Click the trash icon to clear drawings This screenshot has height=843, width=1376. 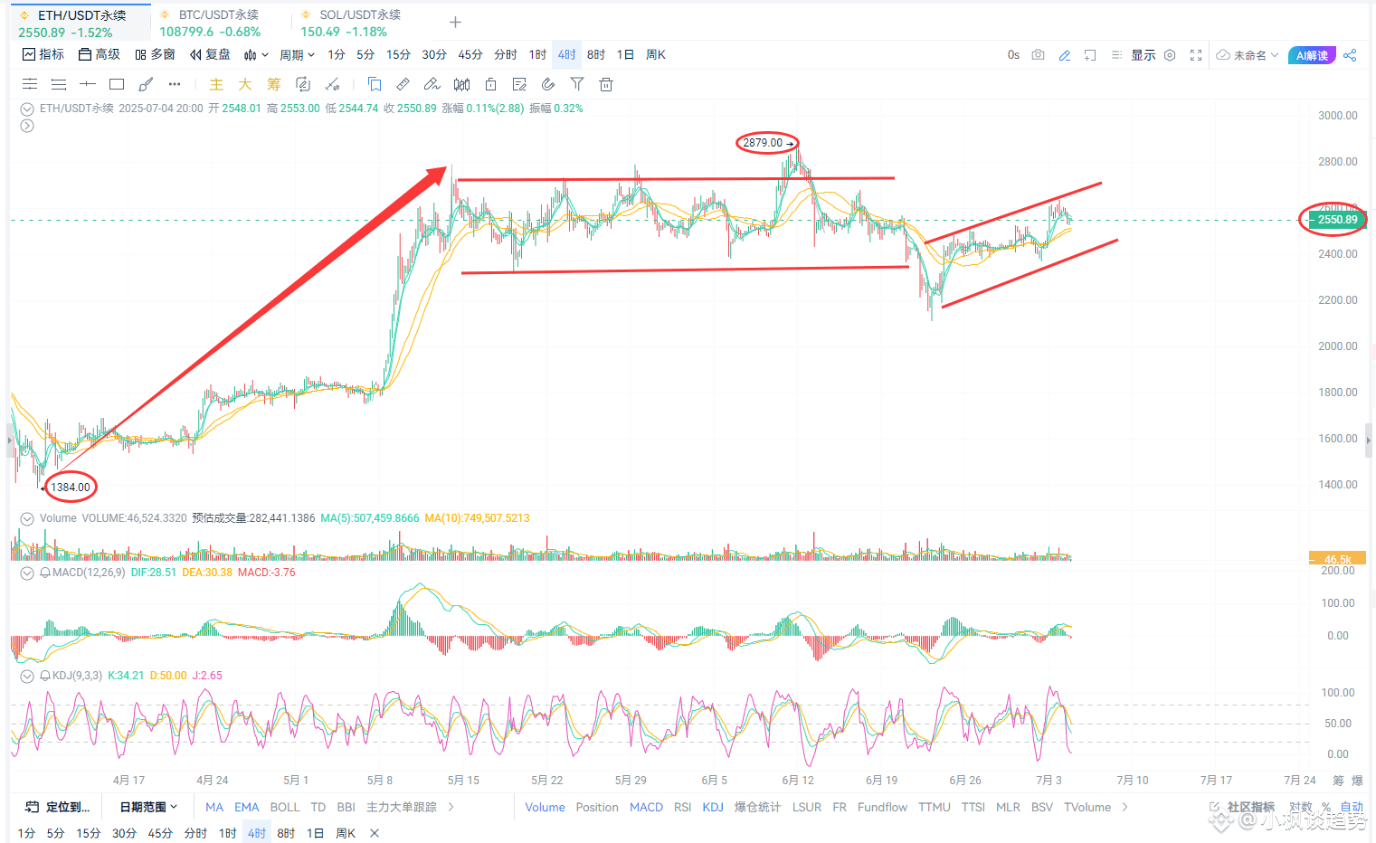pyautogui.click(x=606, y=84)
